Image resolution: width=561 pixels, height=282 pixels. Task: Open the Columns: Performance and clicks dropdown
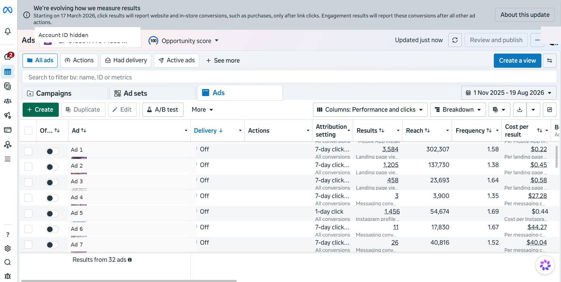pyautogui.click(x=370, y=110)
